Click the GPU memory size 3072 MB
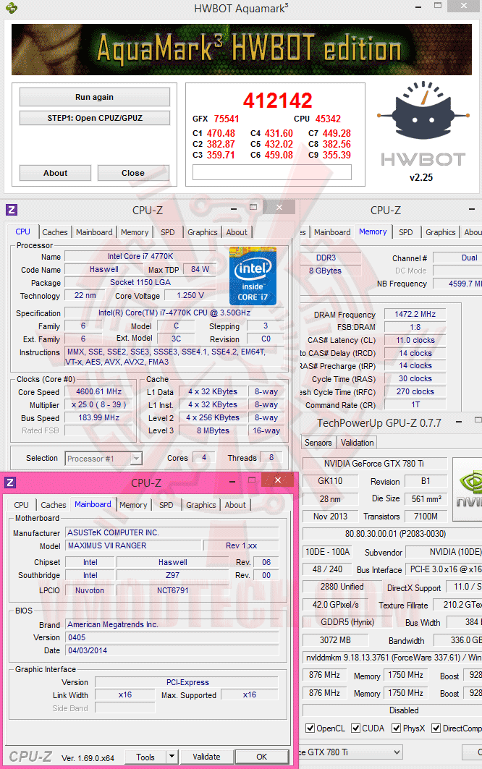This screenshot has height=769, width=482. (335, 640)
